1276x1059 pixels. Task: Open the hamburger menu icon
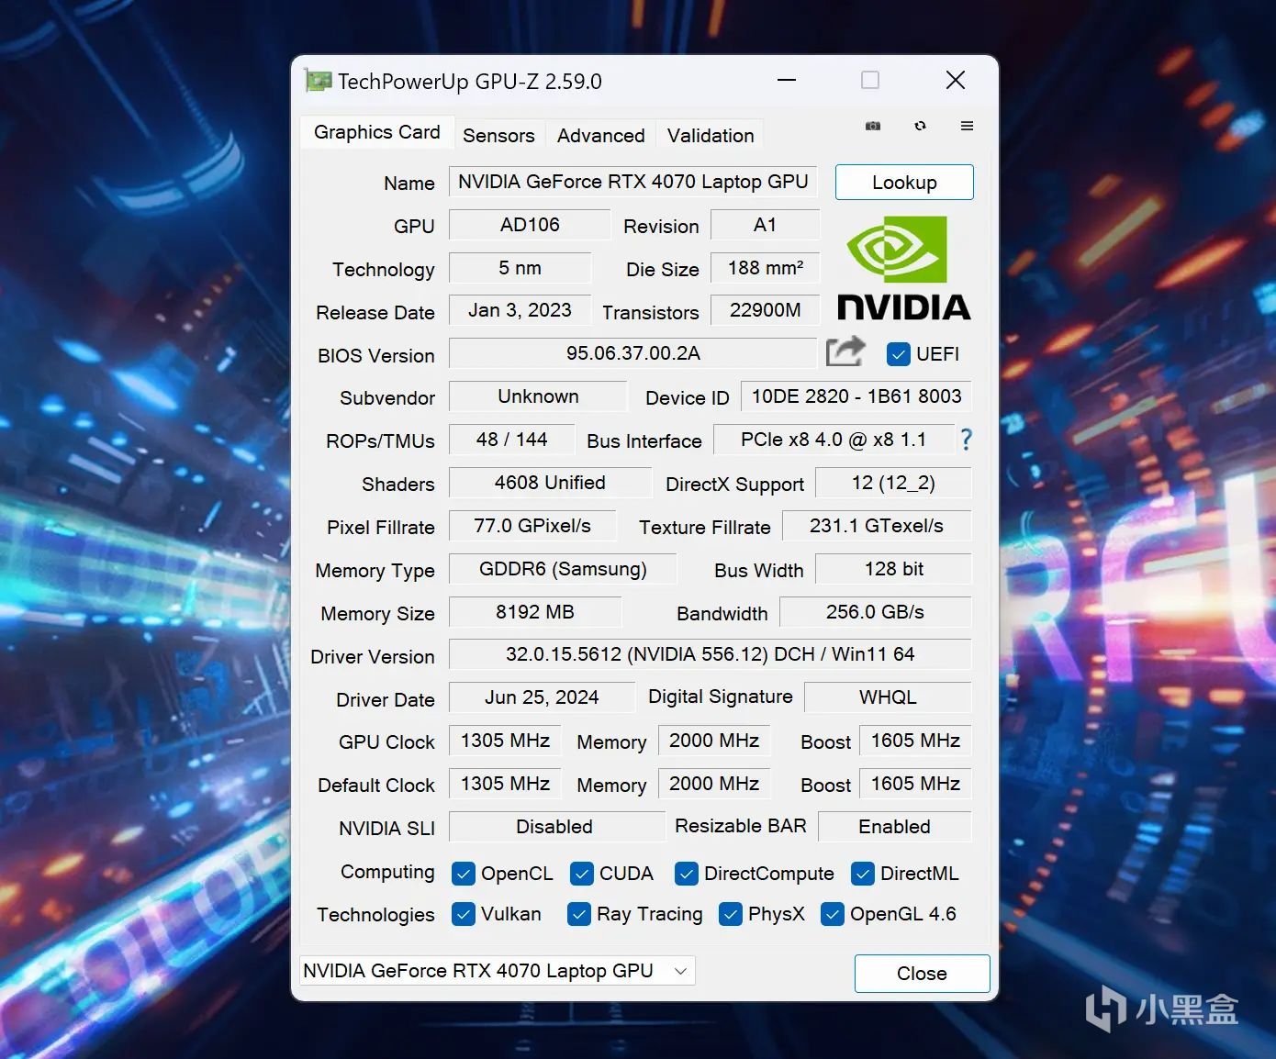pos(967,126)
